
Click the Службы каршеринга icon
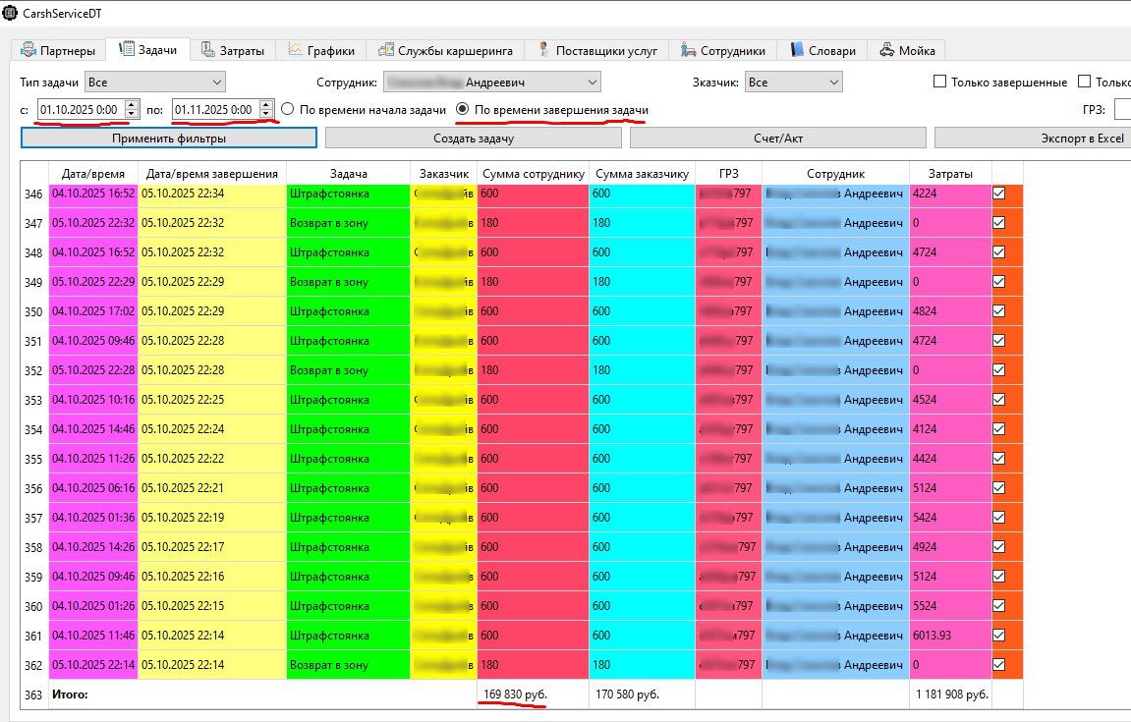tap(386, 50)
